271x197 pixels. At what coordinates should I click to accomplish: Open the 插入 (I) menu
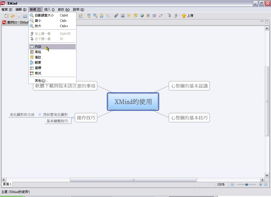(49, 10)
